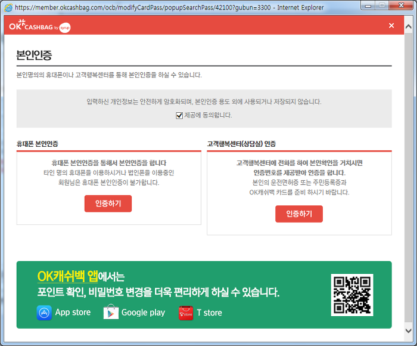
Task: Click the Internet Explorer title bar icon
Action: point(8,8)
